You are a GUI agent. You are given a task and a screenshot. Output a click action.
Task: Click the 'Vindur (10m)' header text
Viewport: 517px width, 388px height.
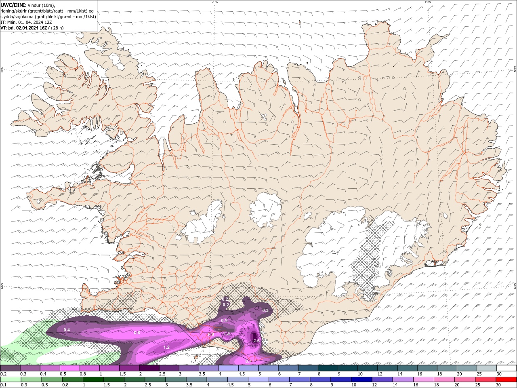41,5
